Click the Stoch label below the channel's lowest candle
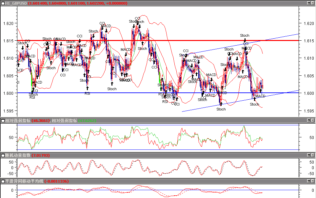Viewport: 316px width, 198px height. pyautogui.click(x=221, y=109)
